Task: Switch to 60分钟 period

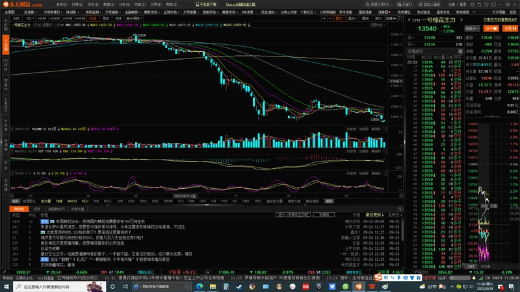Action: (x=80, y=19)
